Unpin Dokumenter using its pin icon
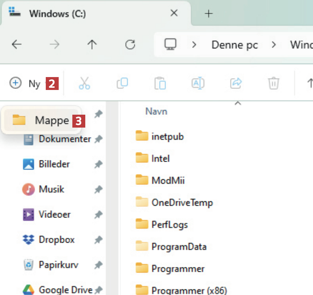The width and height of the screenshot is (313, 295). coord(98,139)
